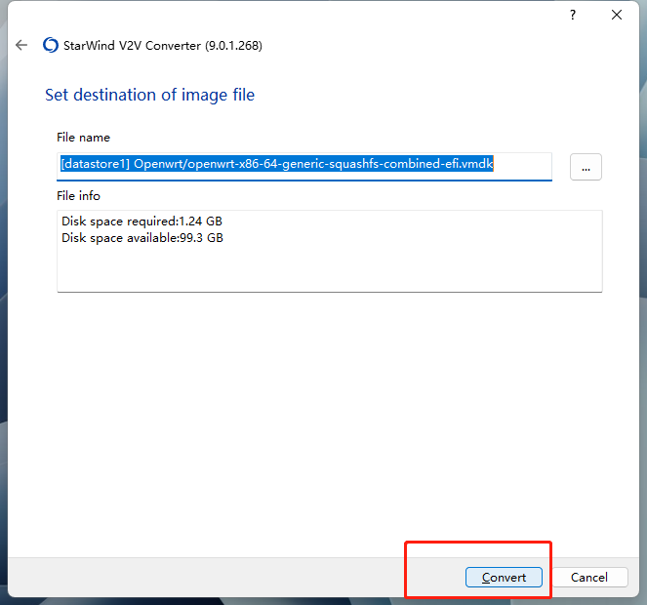This screenshot has width=647, height=605.
Task: Open help with the question mark
Action: click(573, 15)
